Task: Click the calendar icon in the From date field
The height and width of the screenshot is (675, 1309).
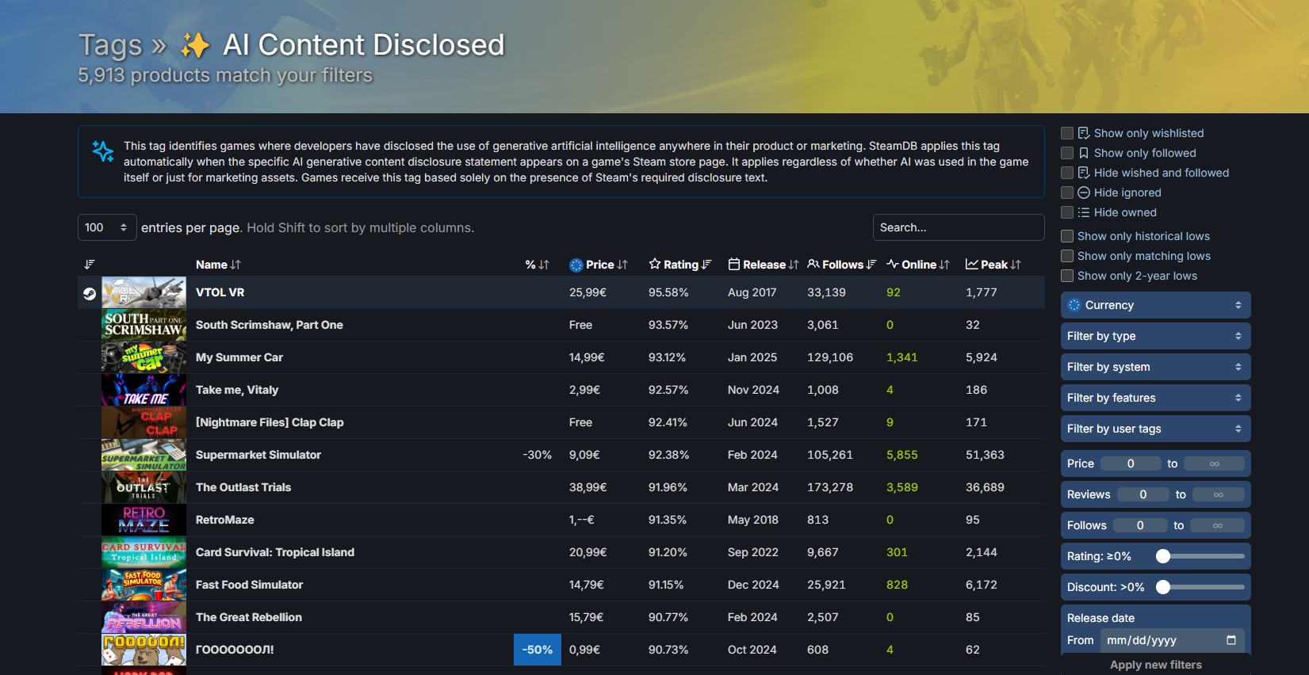Action: (x=1231, y=640)
